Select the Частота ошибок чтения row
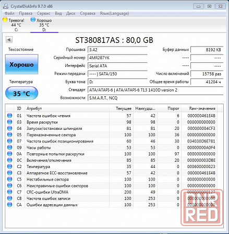 112,116
